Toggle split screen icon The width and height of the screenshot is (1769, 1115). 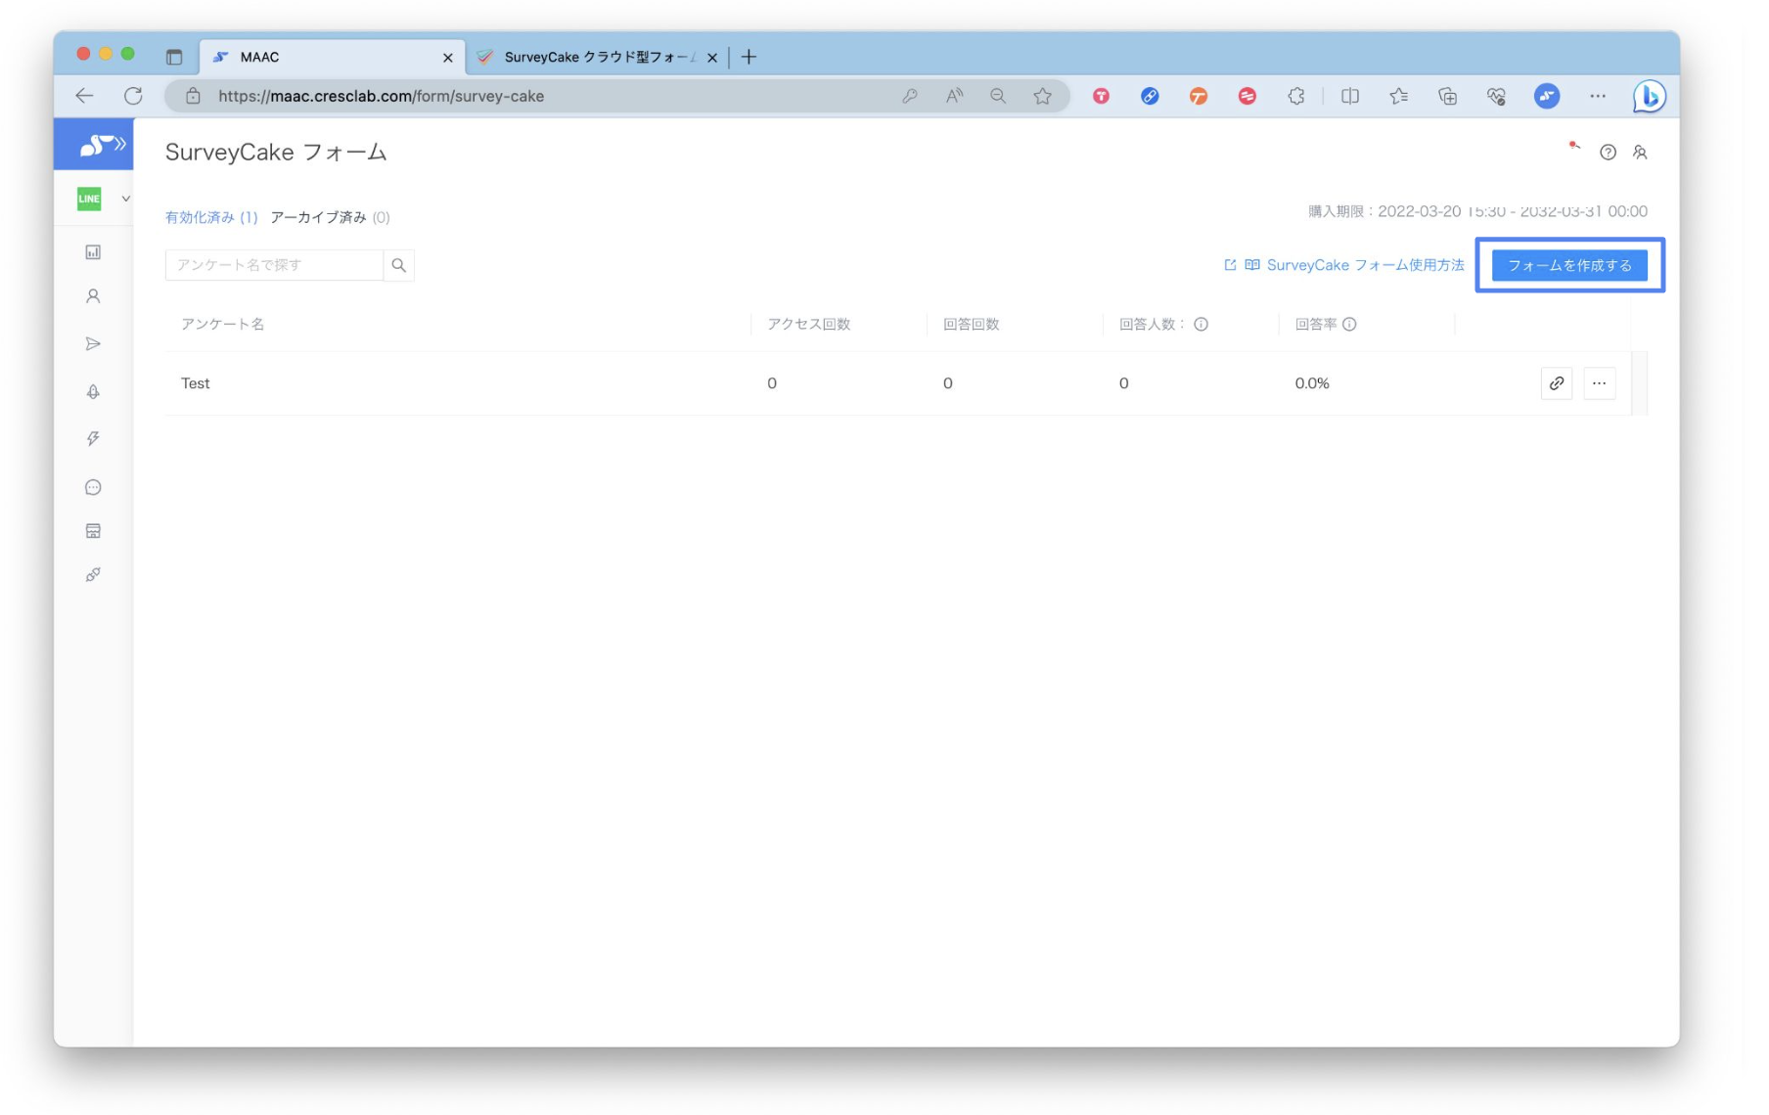pyautogui.click(x=1350, y=96)
